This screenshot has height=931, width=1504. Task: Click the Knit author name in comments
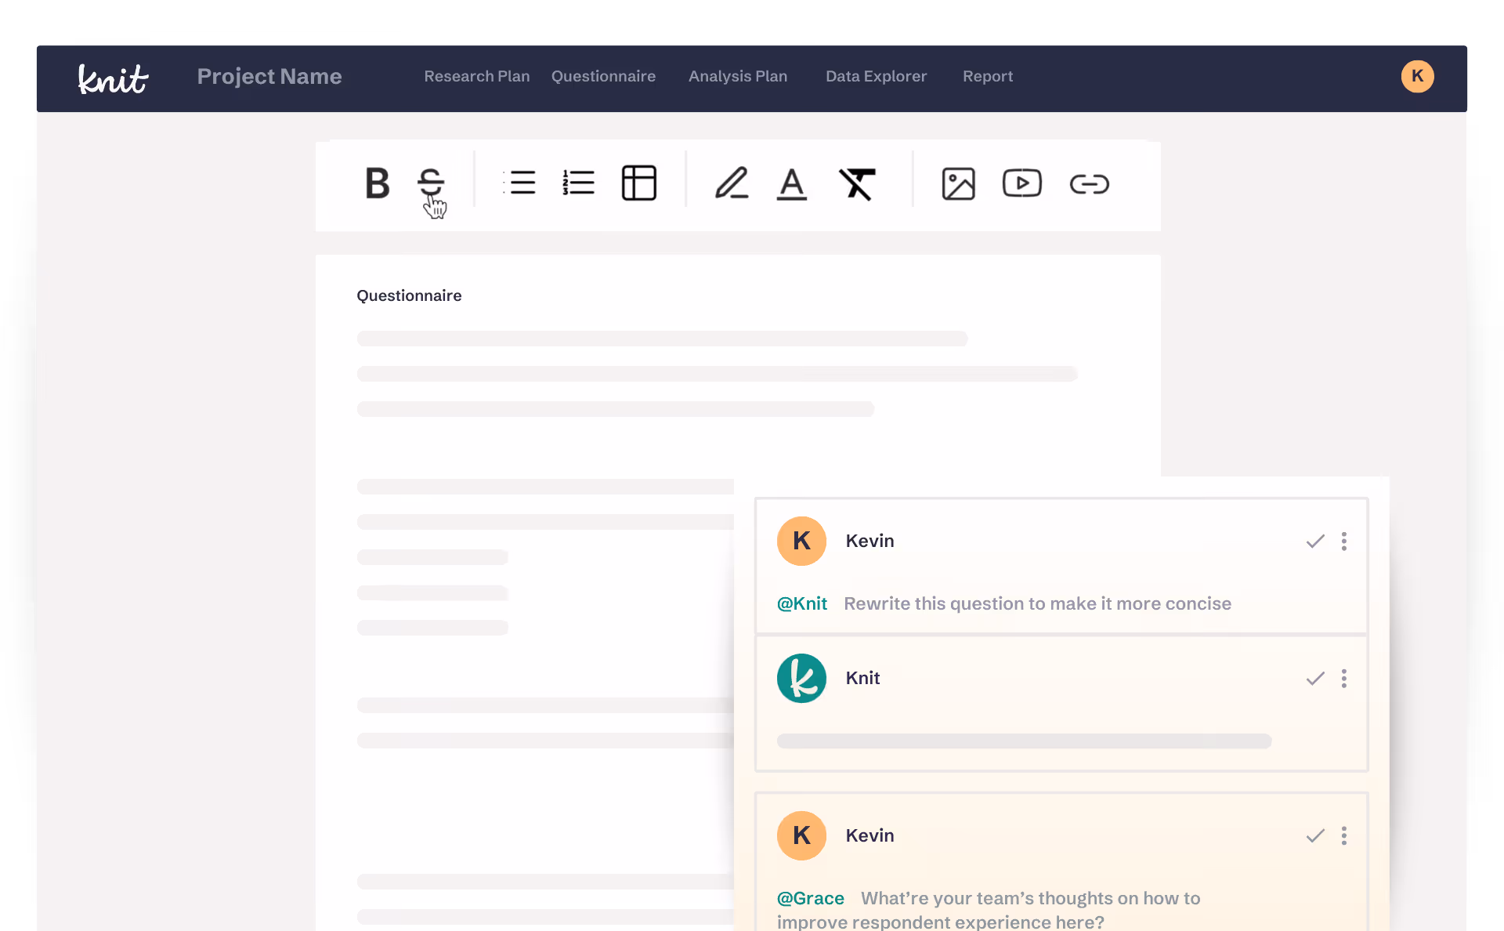click(862, 678)
